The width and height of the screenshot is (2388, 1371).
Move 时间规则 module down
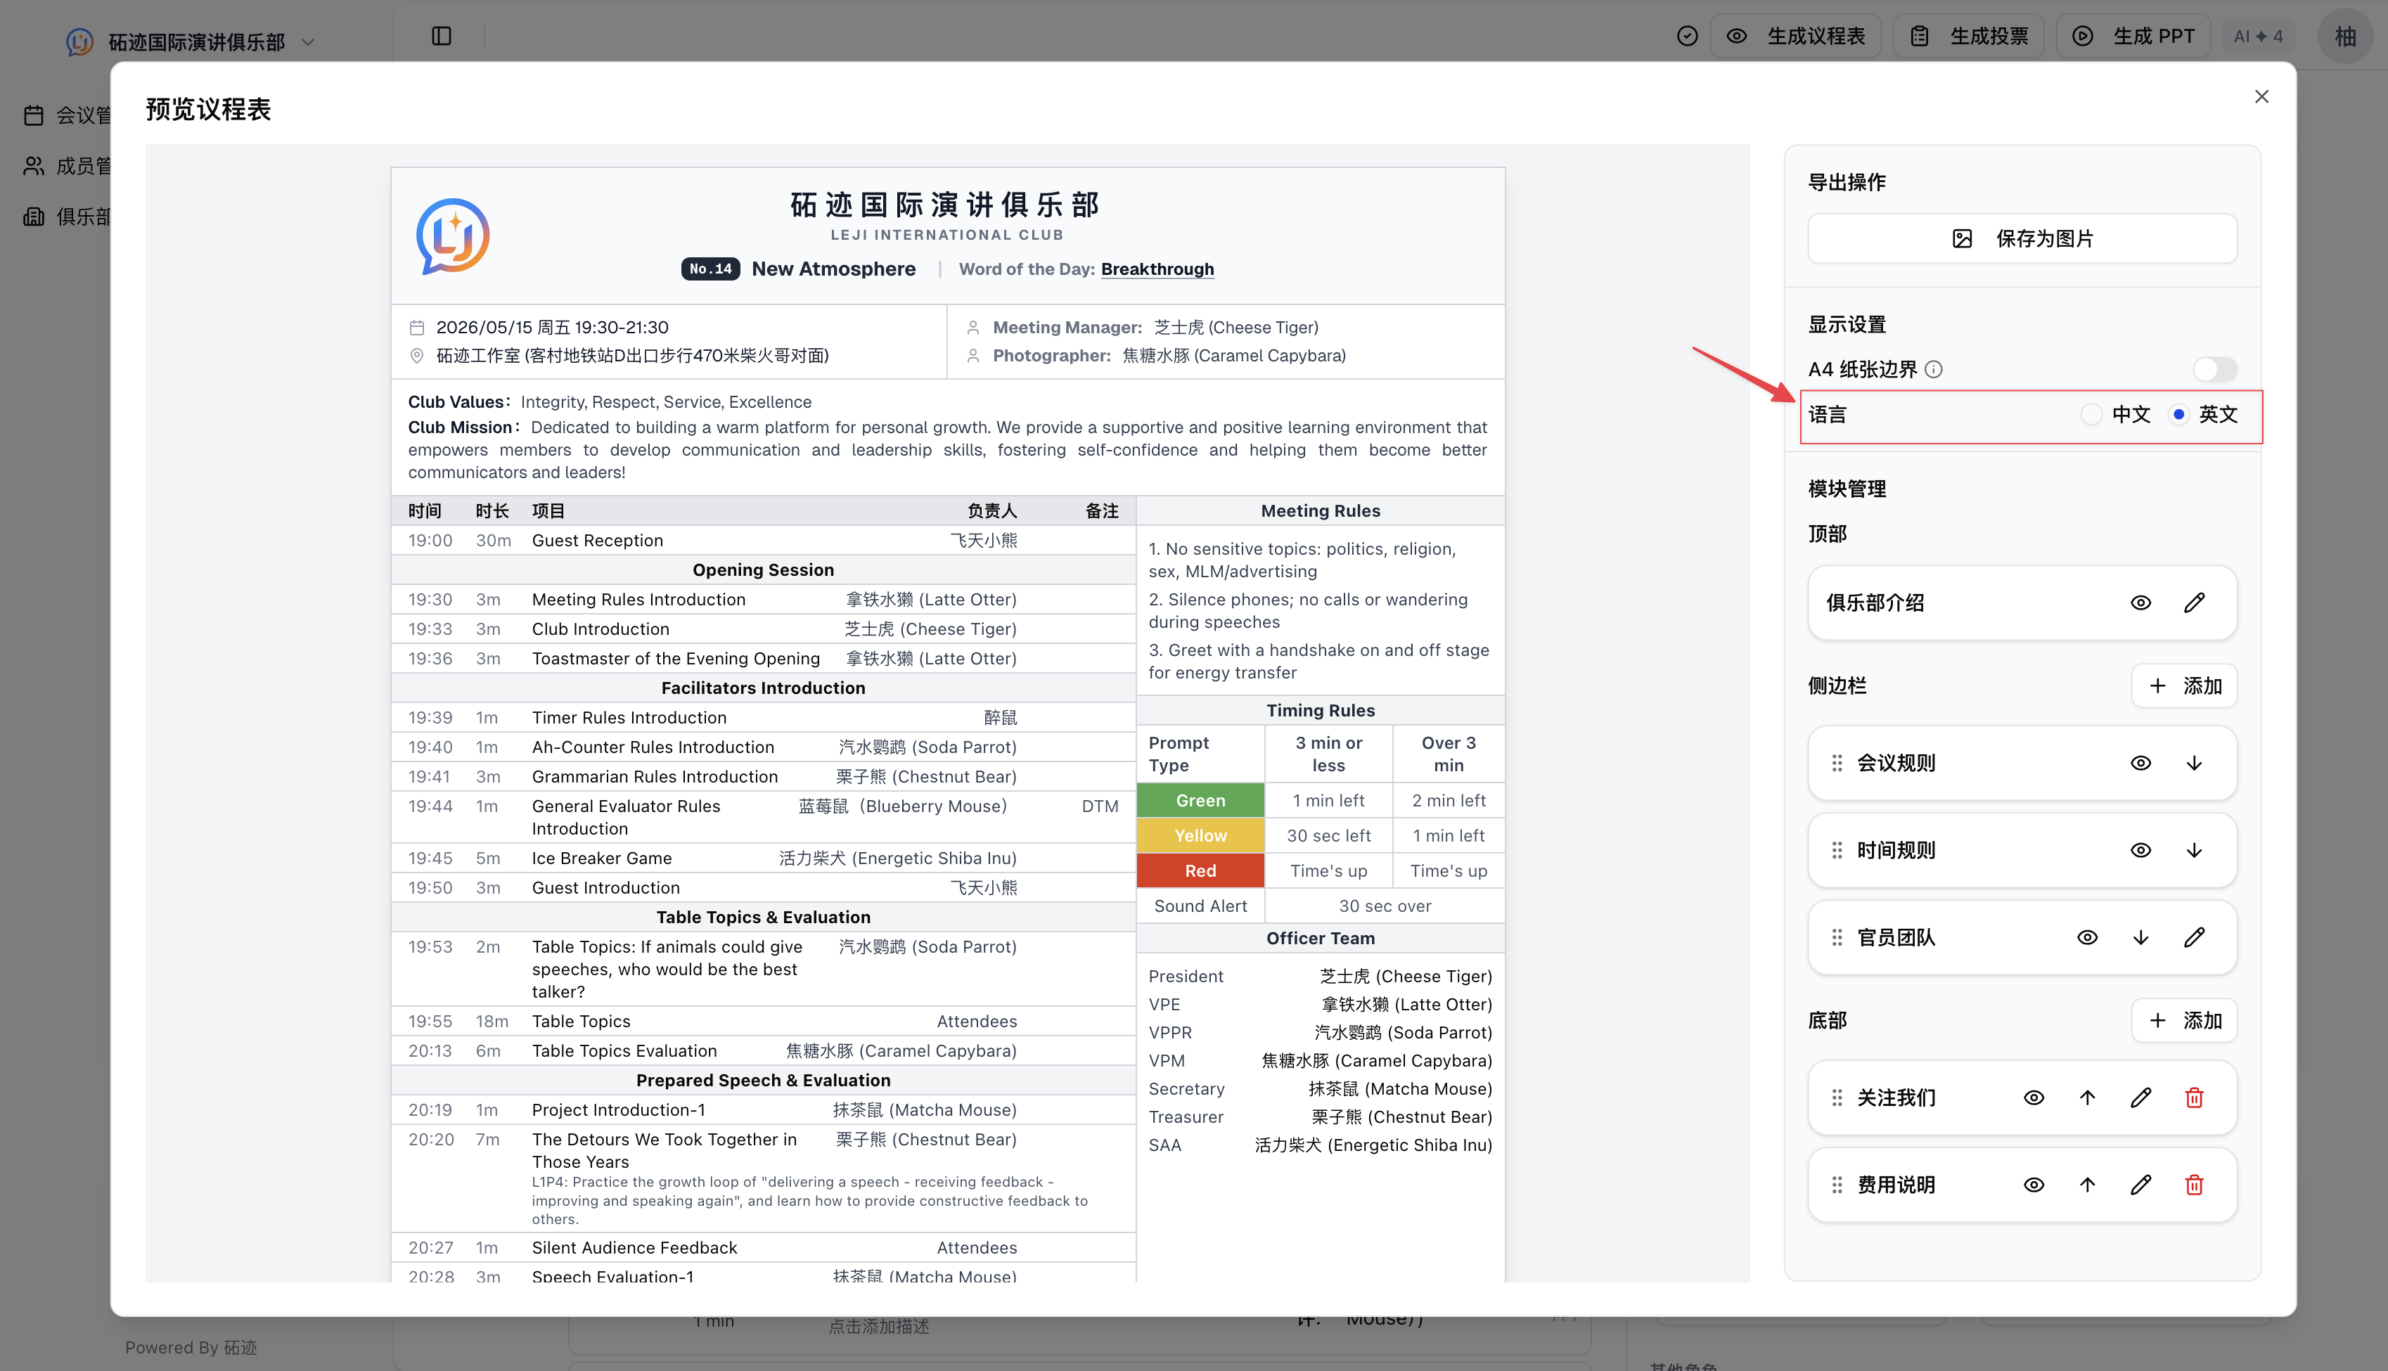[2194, 850]
